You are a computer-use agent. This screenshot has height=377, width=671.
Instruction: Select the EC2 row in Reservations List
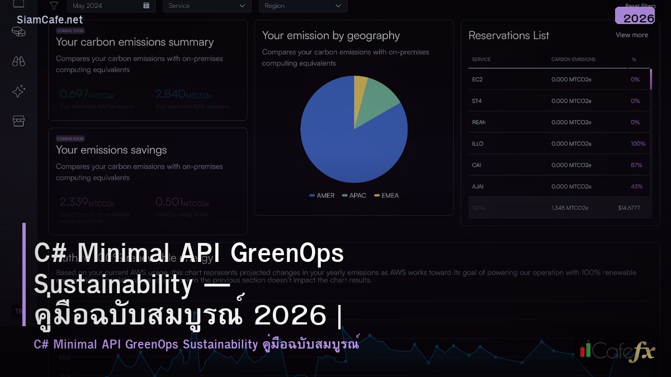(x=554, y=79)
